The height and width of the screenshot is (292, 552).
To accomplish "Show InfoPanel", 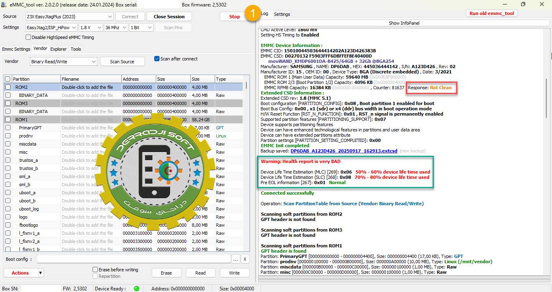I will (404, 23).
